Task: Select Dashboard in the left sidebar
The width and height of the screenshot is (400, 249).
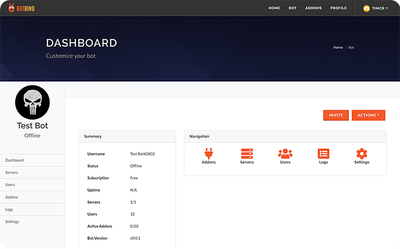Action: [14, 160]
